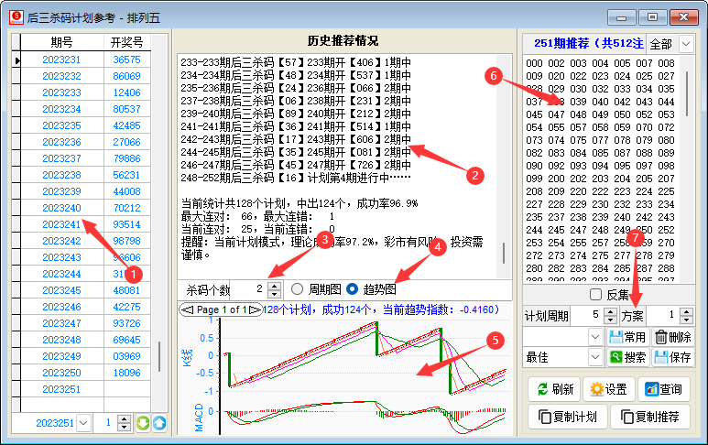Click the 开奖号 column header
Viewport: 708px width, 445px height.
click(x=126, y=42)
